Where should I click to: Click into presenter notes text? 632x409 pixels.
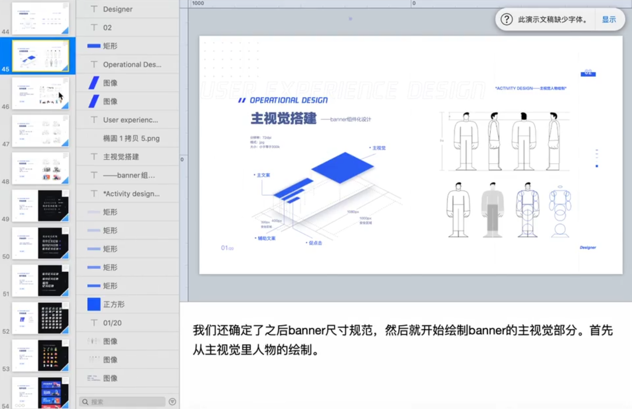click(402, 341)
